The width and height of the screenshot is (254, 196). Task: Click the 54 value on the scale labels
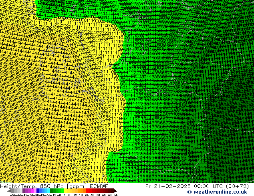pos(115,195)
